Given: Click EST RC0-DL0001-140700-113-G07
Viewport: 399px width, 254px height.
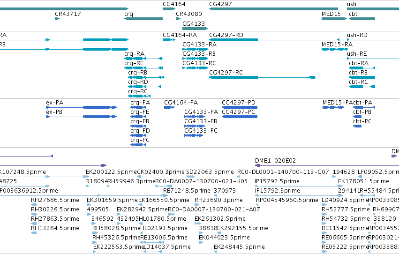Looking at the screenshot, I should tap(283, 172).
